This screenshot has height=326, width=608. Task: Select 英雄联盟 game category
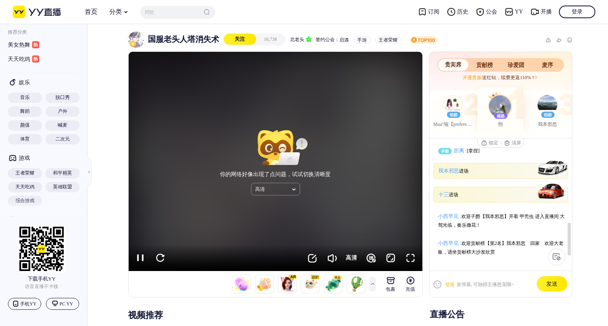pyautogui.click(x=63, y=187)
